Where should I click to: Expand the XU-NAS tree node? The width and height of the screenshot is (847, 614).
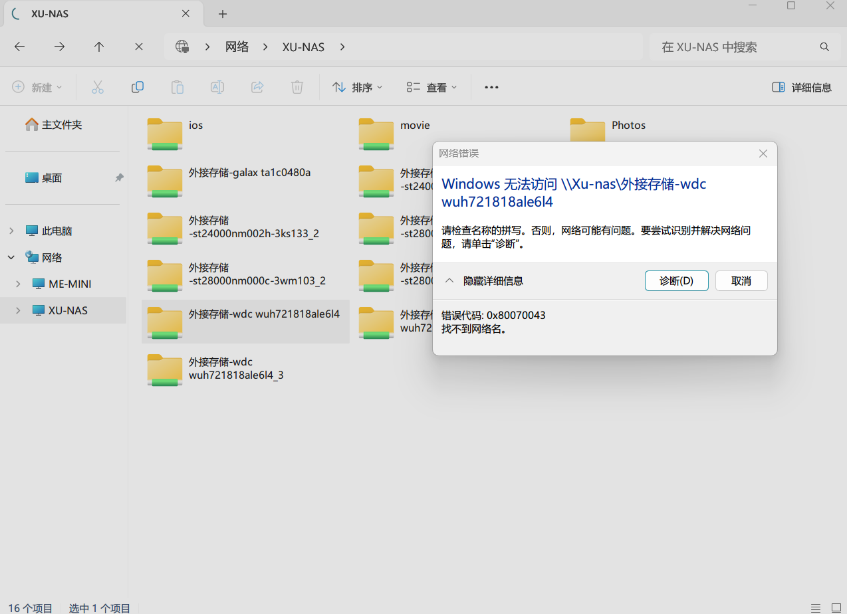coord(18,310)
